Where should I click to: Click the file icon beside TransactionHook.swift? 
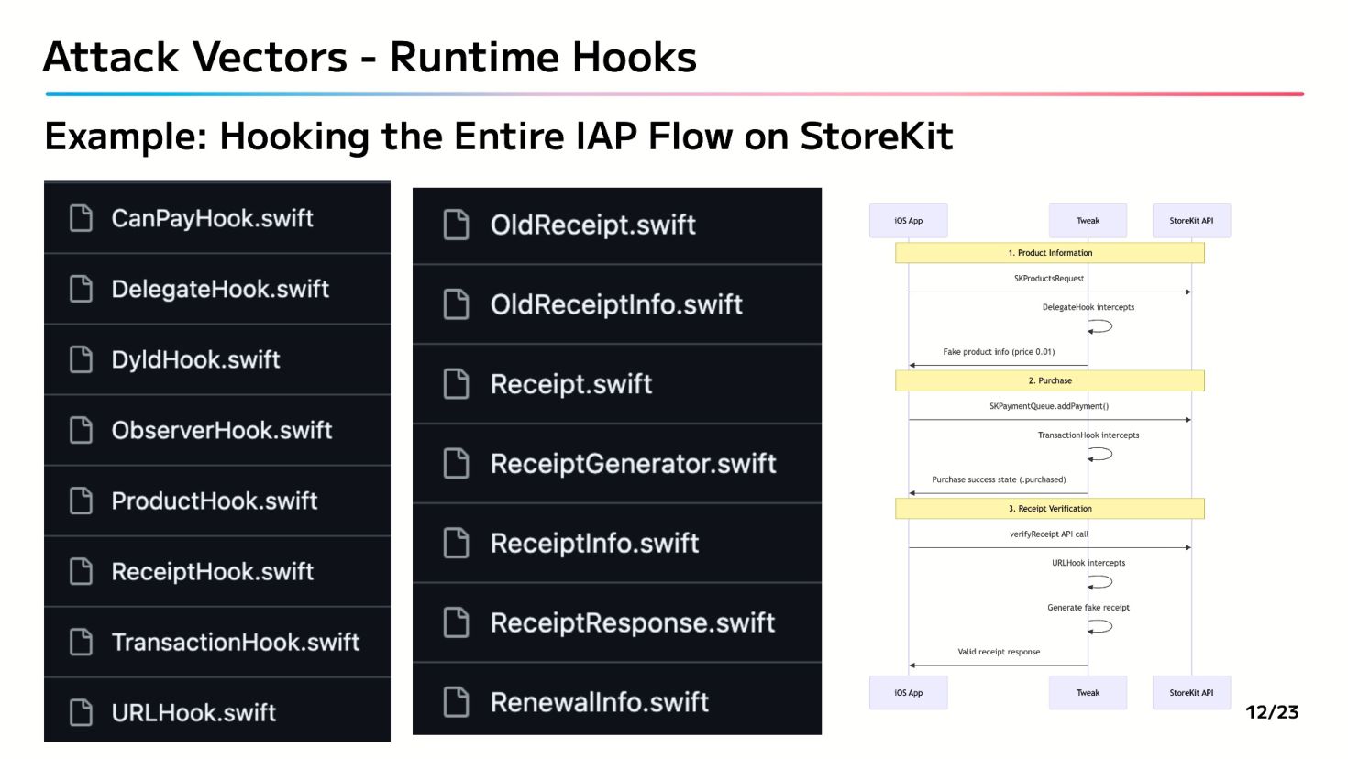pyautogui.click(x=82, y=642)
